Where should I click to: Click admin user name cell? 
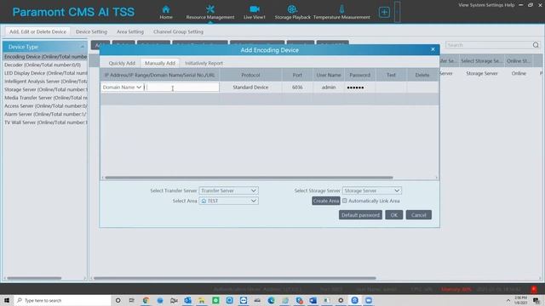click(329, 88)
